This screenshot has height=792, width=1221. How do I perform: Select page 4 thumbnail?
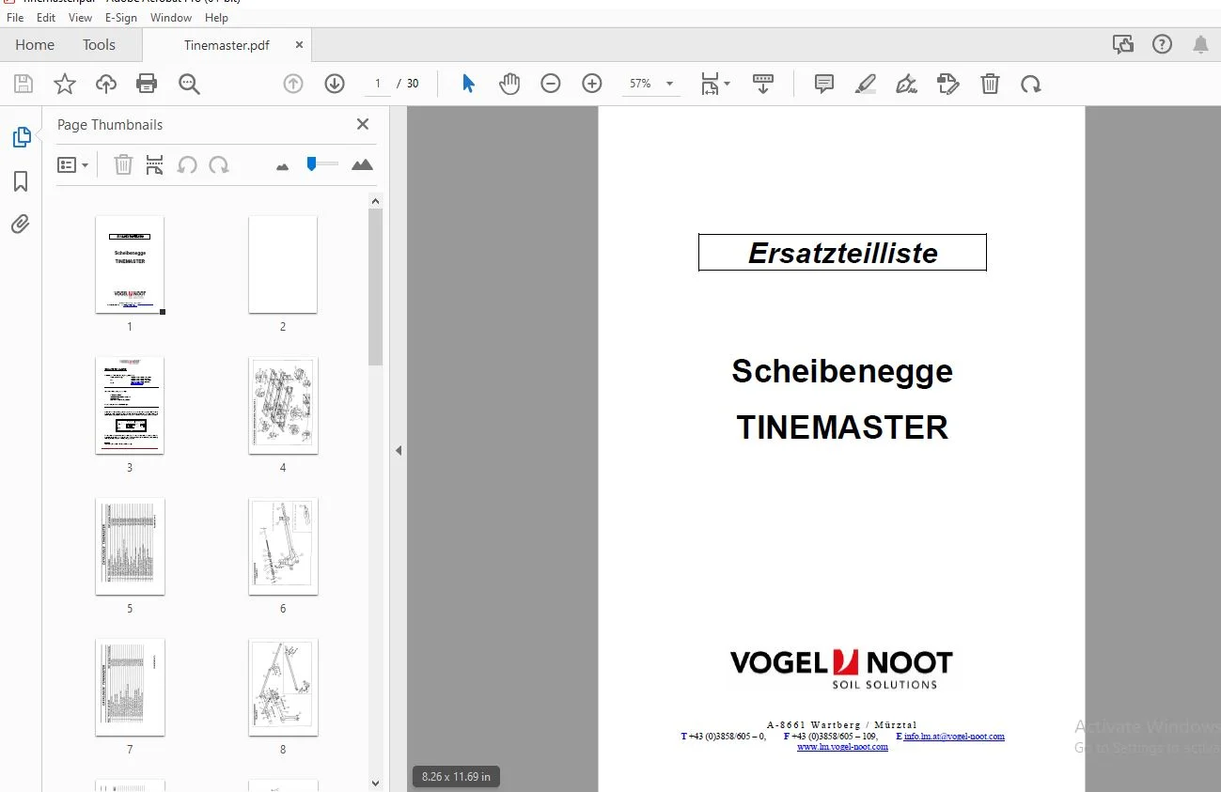tap(283, 405)
